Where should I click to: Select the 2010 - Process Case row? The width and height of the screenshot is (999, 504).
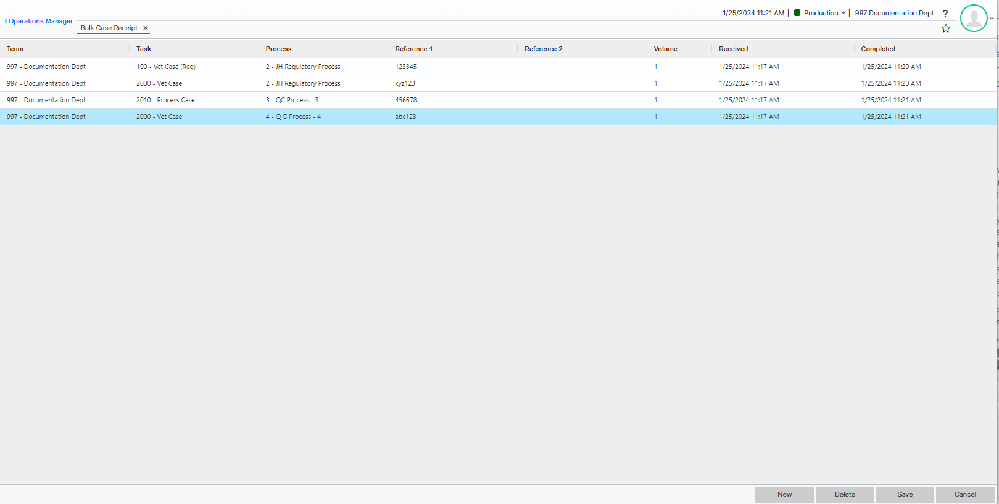[165, 100]
